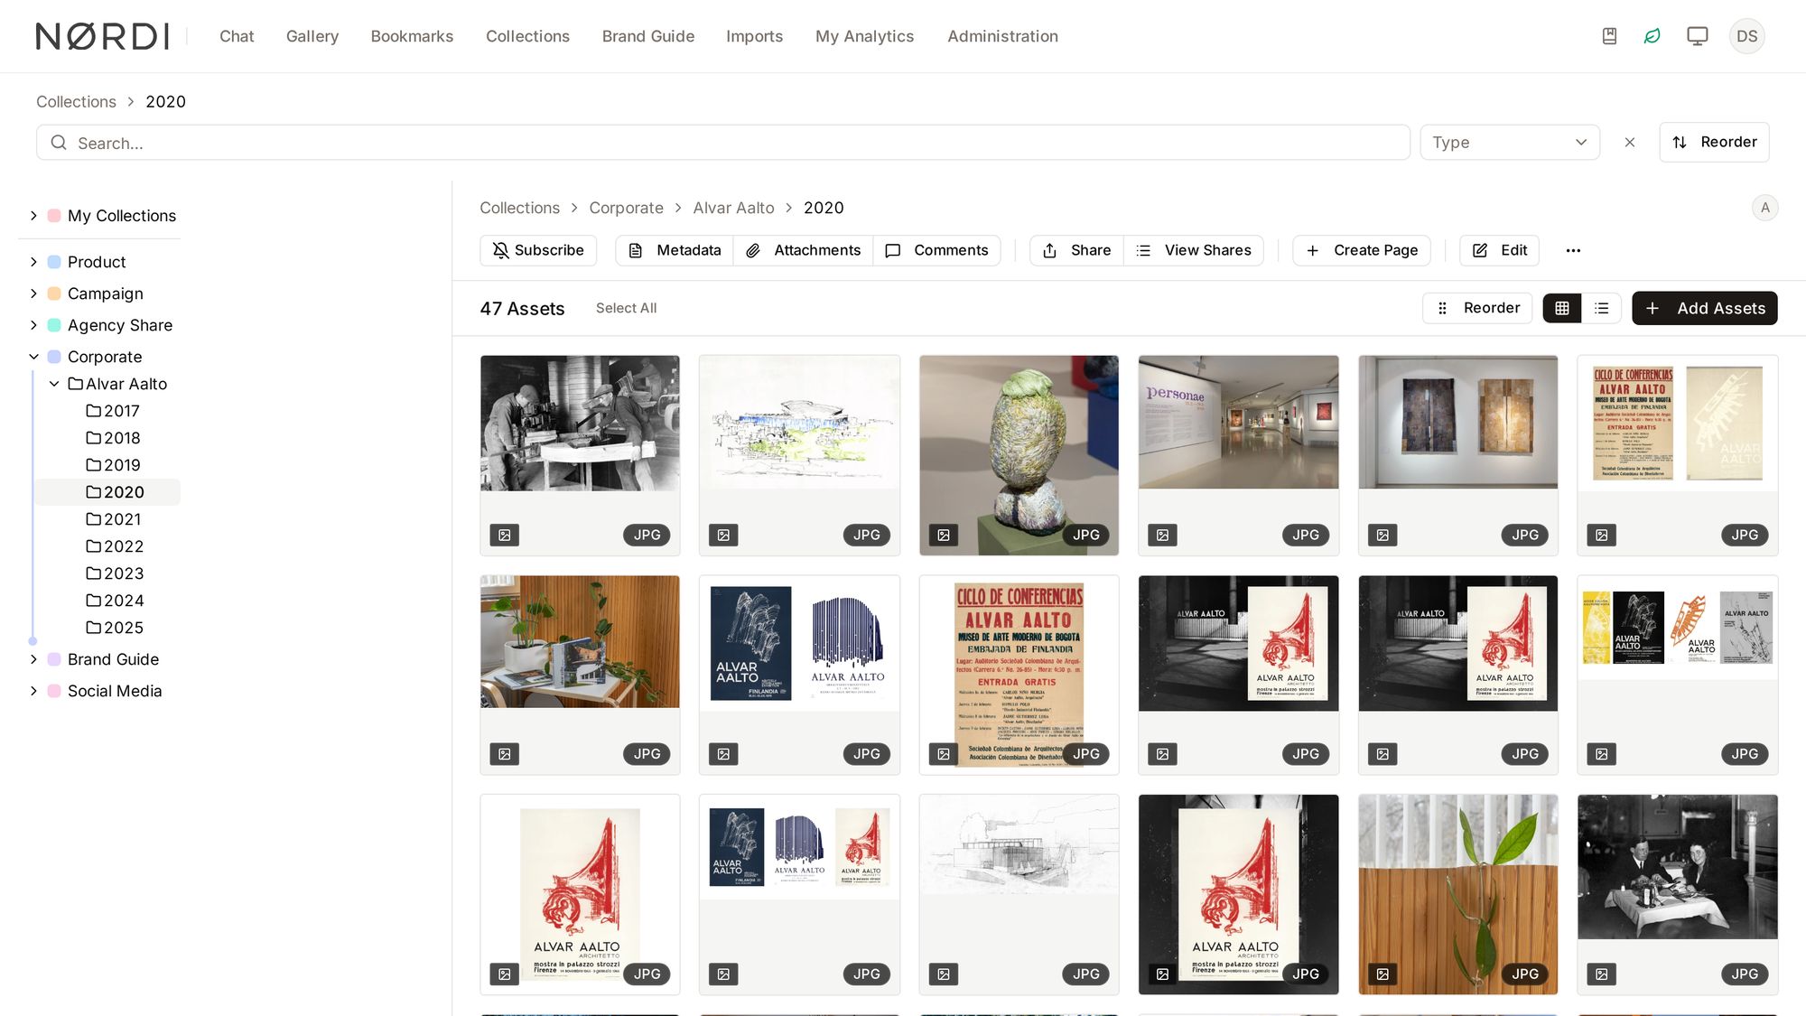Click image icon on the workshop photo thumbnail
This screenshot has width=1806, height=1016.
click(505, 535)
